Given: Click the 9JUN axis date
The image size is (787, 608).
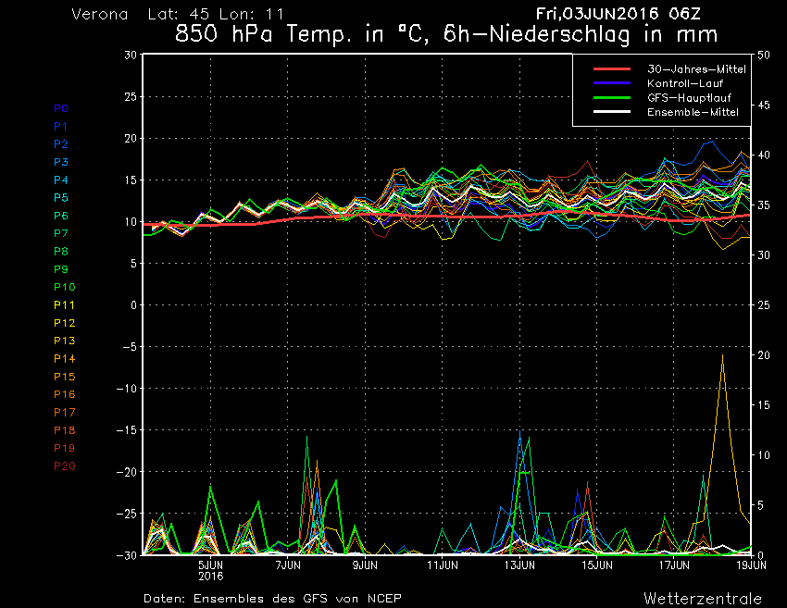Looking at the screenshot, I should pyautogui.click(x=366, y=565).
